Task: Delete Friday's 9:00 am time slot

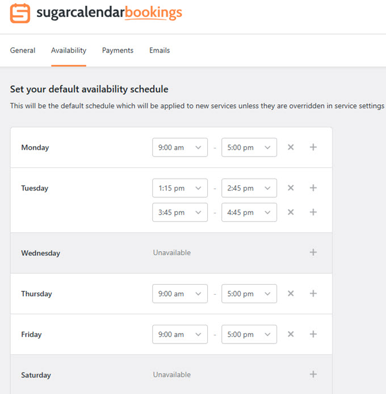Action: [x=291, y=334]
